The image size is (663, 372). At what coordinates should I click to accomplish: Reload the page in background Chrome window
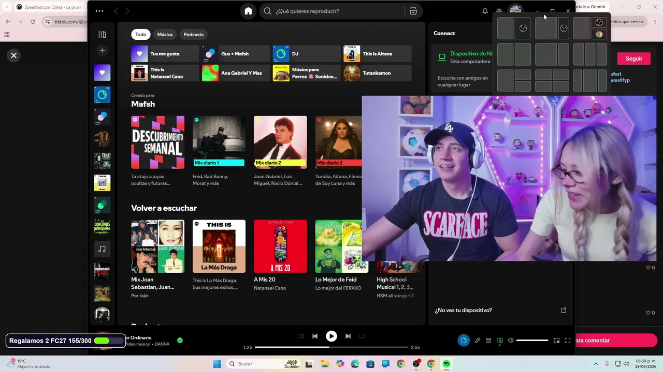pos(33,22)
